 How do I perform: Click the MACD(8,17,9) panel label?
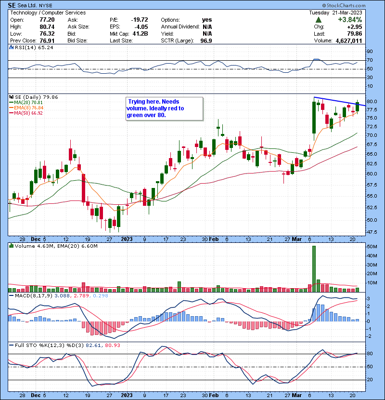[x=34, y=296]
